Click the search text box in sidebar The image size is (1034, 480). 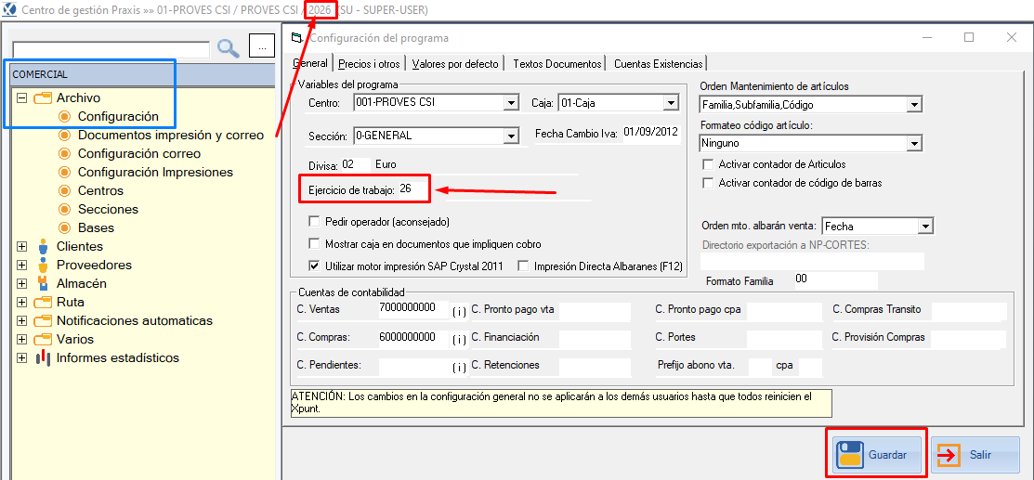pyautogui.click(x=111, y=50)
